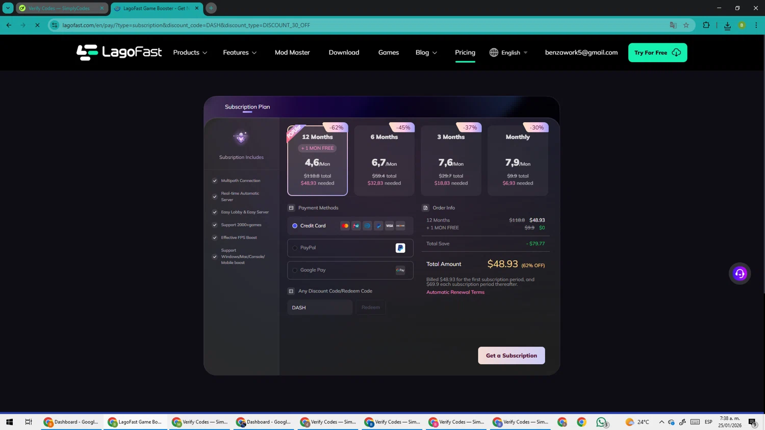Go back to previous page
The width and height of the screenshot is (765, 430).
[x=9, y=25]
